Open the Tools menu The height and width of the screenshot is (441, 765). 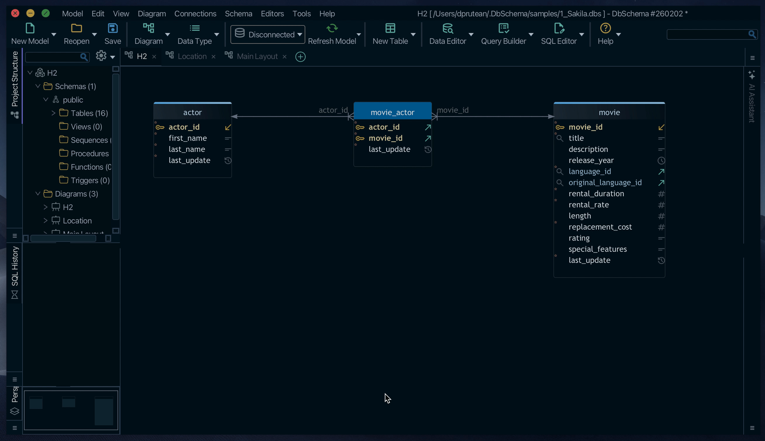(301, 13)
